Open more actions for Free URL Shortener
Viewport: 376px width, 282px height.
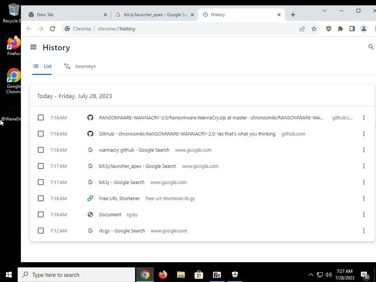tap(364, 198)
